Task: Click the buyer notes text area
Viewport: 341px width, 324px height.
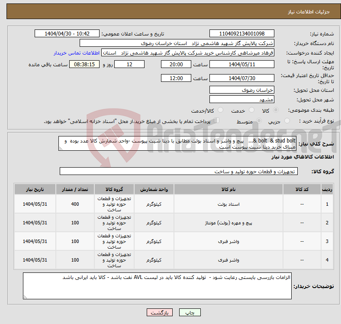Action: (x=158, y=286)
